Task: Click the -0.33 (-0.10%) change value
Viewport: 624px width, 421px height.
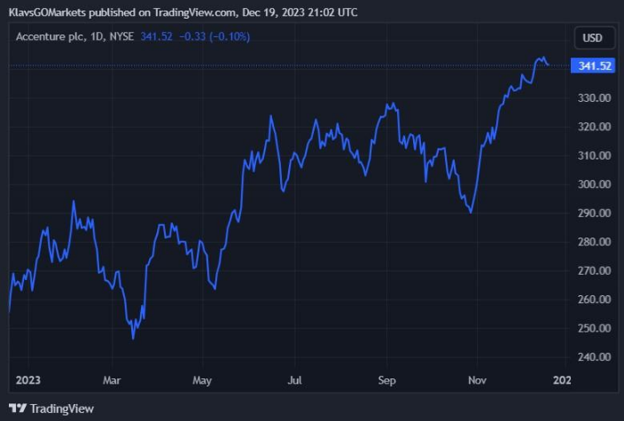Action: (214, 36)
